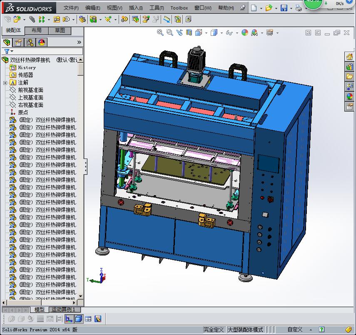Click the Print icon
Viewport: 356px width, 335px height.
pos(299,8)
